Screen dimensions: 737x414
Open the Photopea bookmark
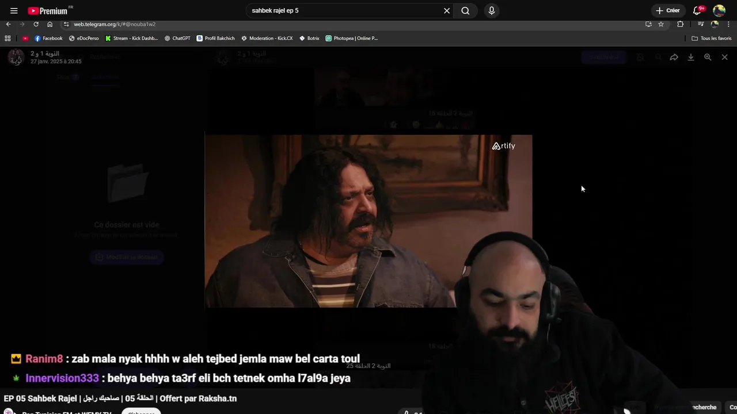click(x=352, y=38)
